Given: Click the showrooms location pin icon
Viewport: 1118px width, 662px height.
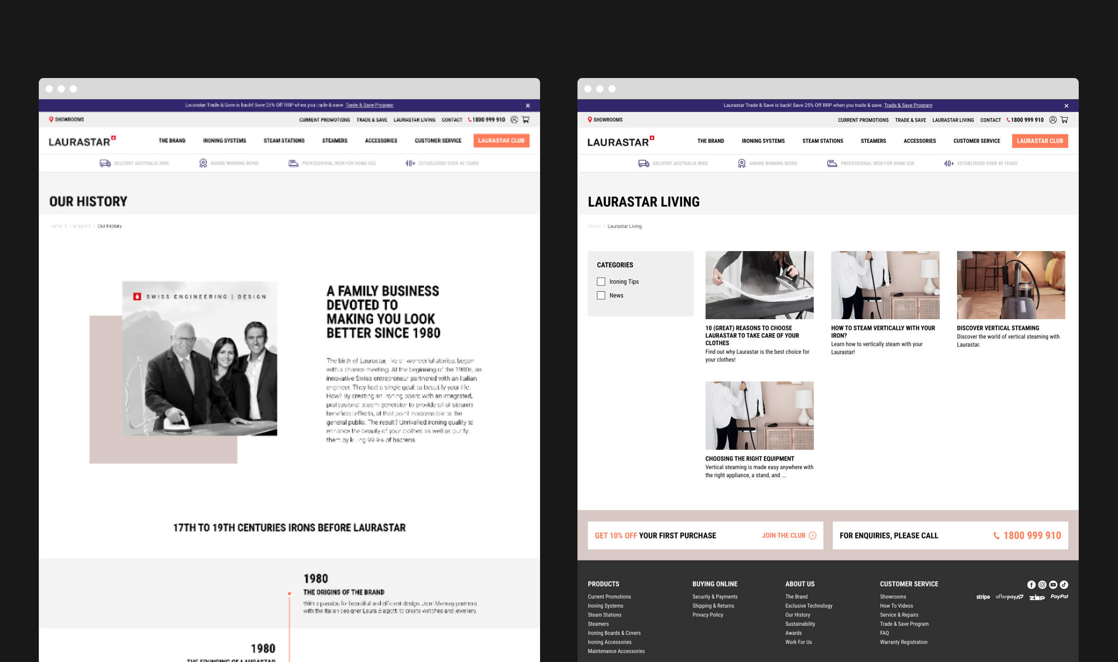Looking at the screenshot, I should (590, 120).
